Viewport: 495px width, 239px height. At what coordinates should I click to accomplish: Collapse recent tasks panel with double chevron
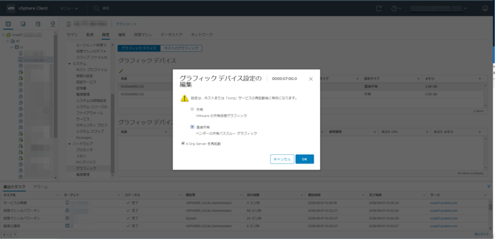click(489, 186)
